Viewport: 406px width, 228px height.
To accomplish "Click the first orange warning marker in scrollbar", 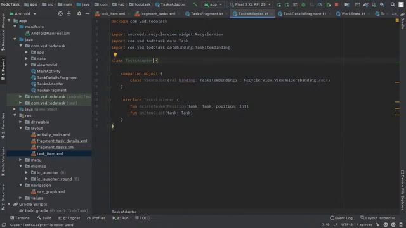I will (x=397, y=82).
